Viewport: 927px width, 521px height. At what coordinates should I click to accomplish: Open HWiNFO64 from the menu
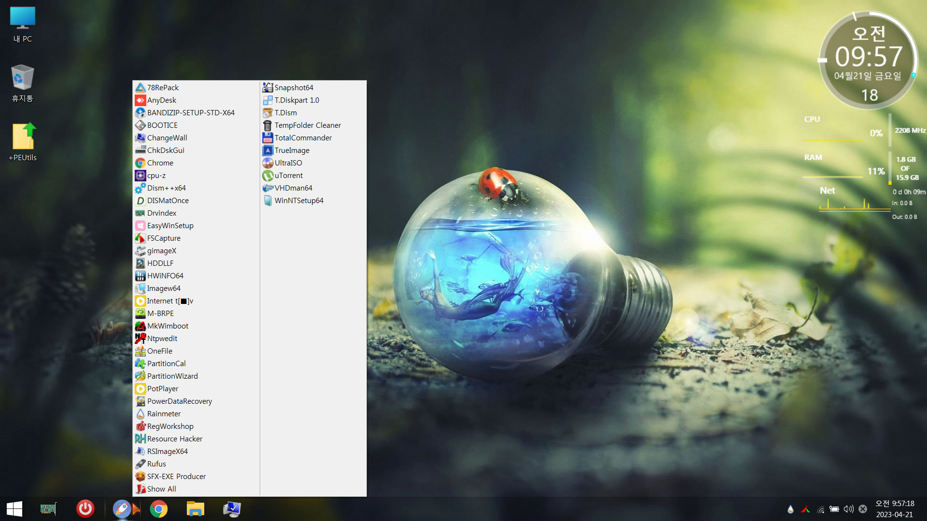pyautogui.click(x=197, y=275)
